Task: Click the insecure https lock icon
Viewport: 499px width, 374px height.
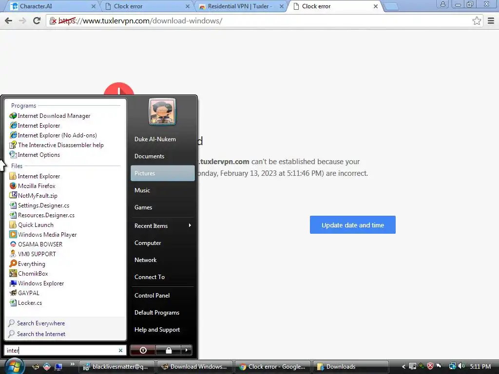Action: pyautogui.click(x=53, y=21)
